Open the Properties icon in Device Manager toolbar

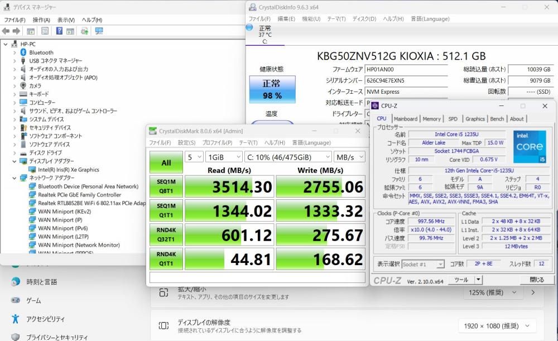45,31
